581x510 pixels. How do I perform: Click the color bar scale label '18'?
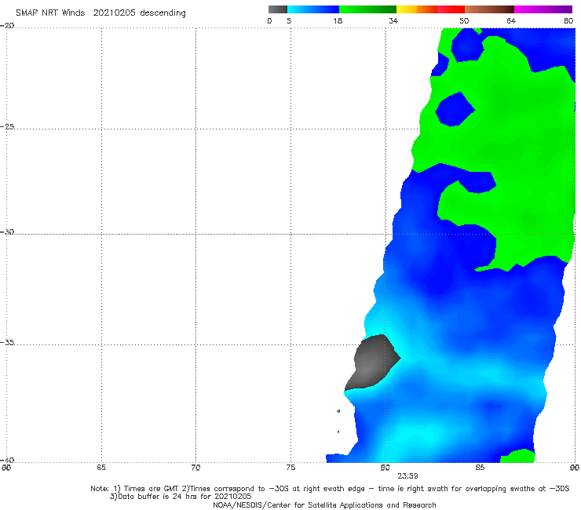point(338,20)
